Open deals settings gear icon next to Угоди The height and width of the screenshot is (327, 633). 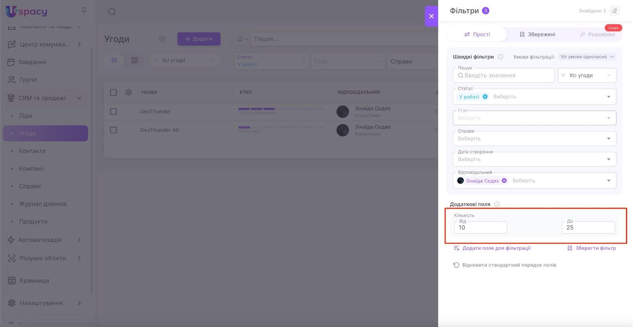[162, 39]
